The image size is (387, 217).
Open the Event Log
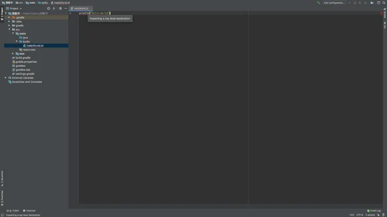374,211
